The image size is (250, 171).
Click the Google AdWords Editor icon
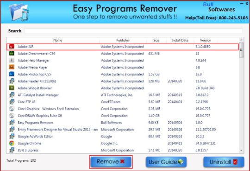coord(12,136)
